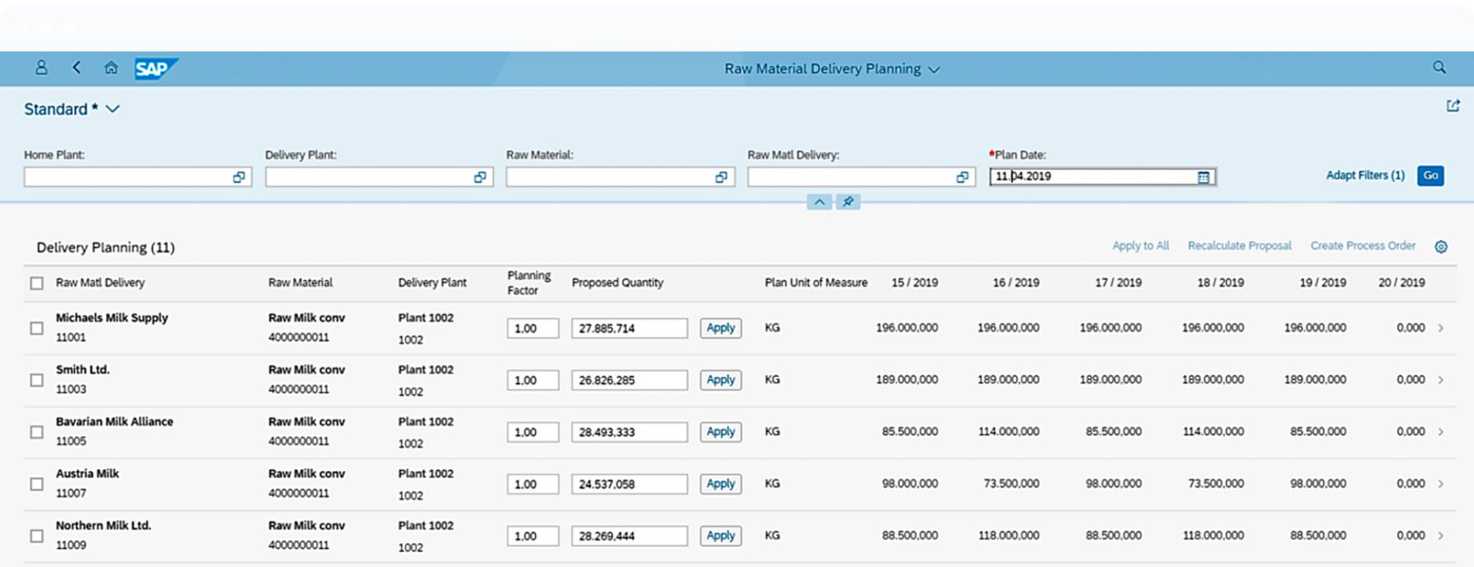Image resolution: width=1474 pixels, height=567 pixels.
Task: Open the Plan Date calendar picker
Action: [x=1204, y=177]
